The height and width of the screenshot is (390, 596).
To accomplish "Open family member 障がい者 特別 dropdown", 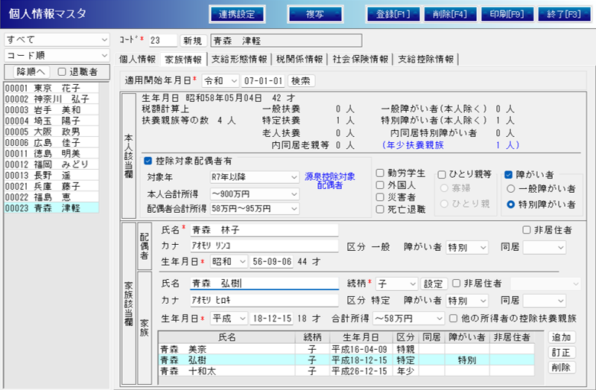I will [467, 301].
